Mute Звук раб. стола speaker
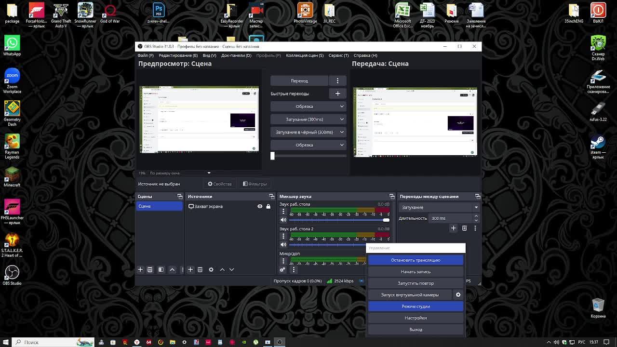The width and height of the screenshot is (617, 347). (283, 220)
